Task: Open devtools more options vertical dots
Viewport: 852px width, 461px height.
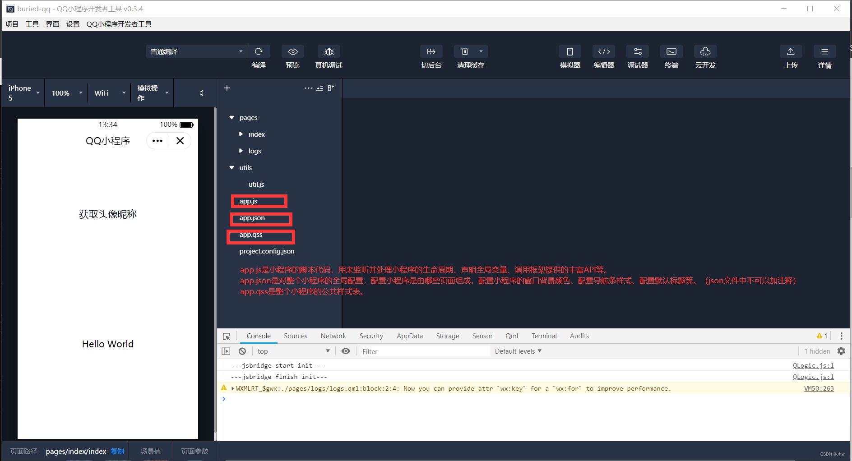Action: click(x=841, y=336)
